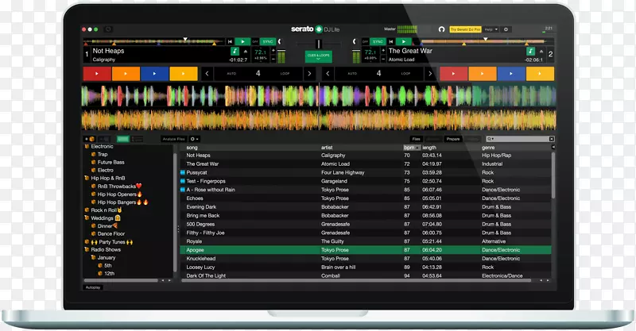Open the Files panel tab

[416, 139]
